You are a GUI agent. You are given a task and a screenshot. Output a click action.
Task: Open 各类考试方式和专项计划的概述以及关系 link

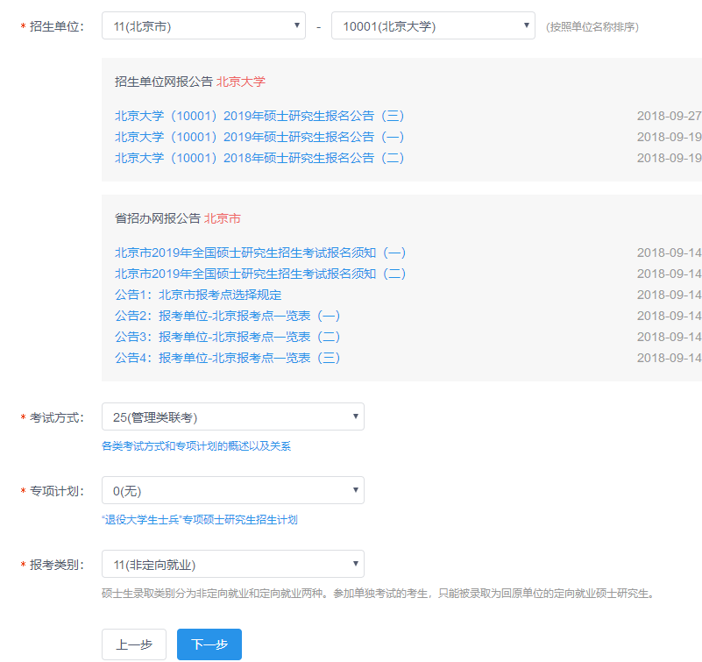(x=196, y=446)
